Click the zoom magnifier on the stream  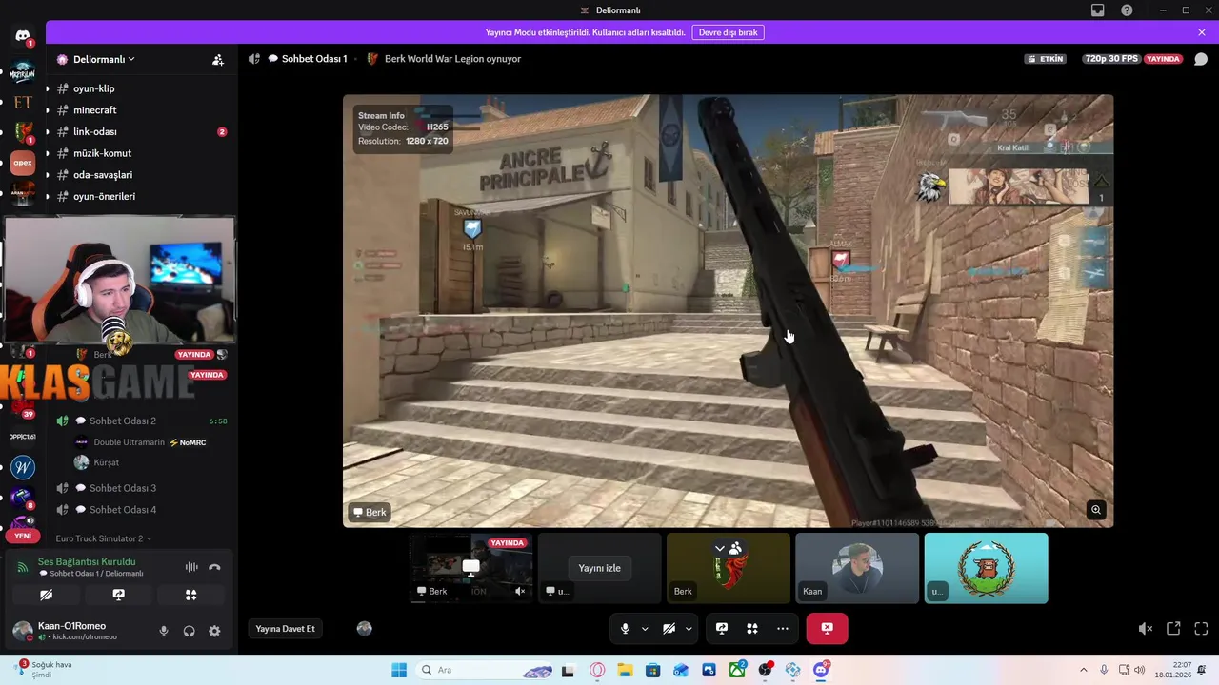click(x=1096, y=510)
